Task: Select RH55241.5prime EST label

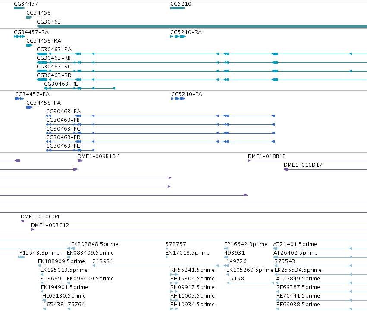Action: pos(192,270)
